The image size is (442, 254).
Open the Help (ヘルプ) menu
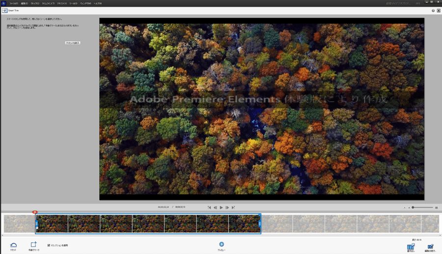coord(97,3)
